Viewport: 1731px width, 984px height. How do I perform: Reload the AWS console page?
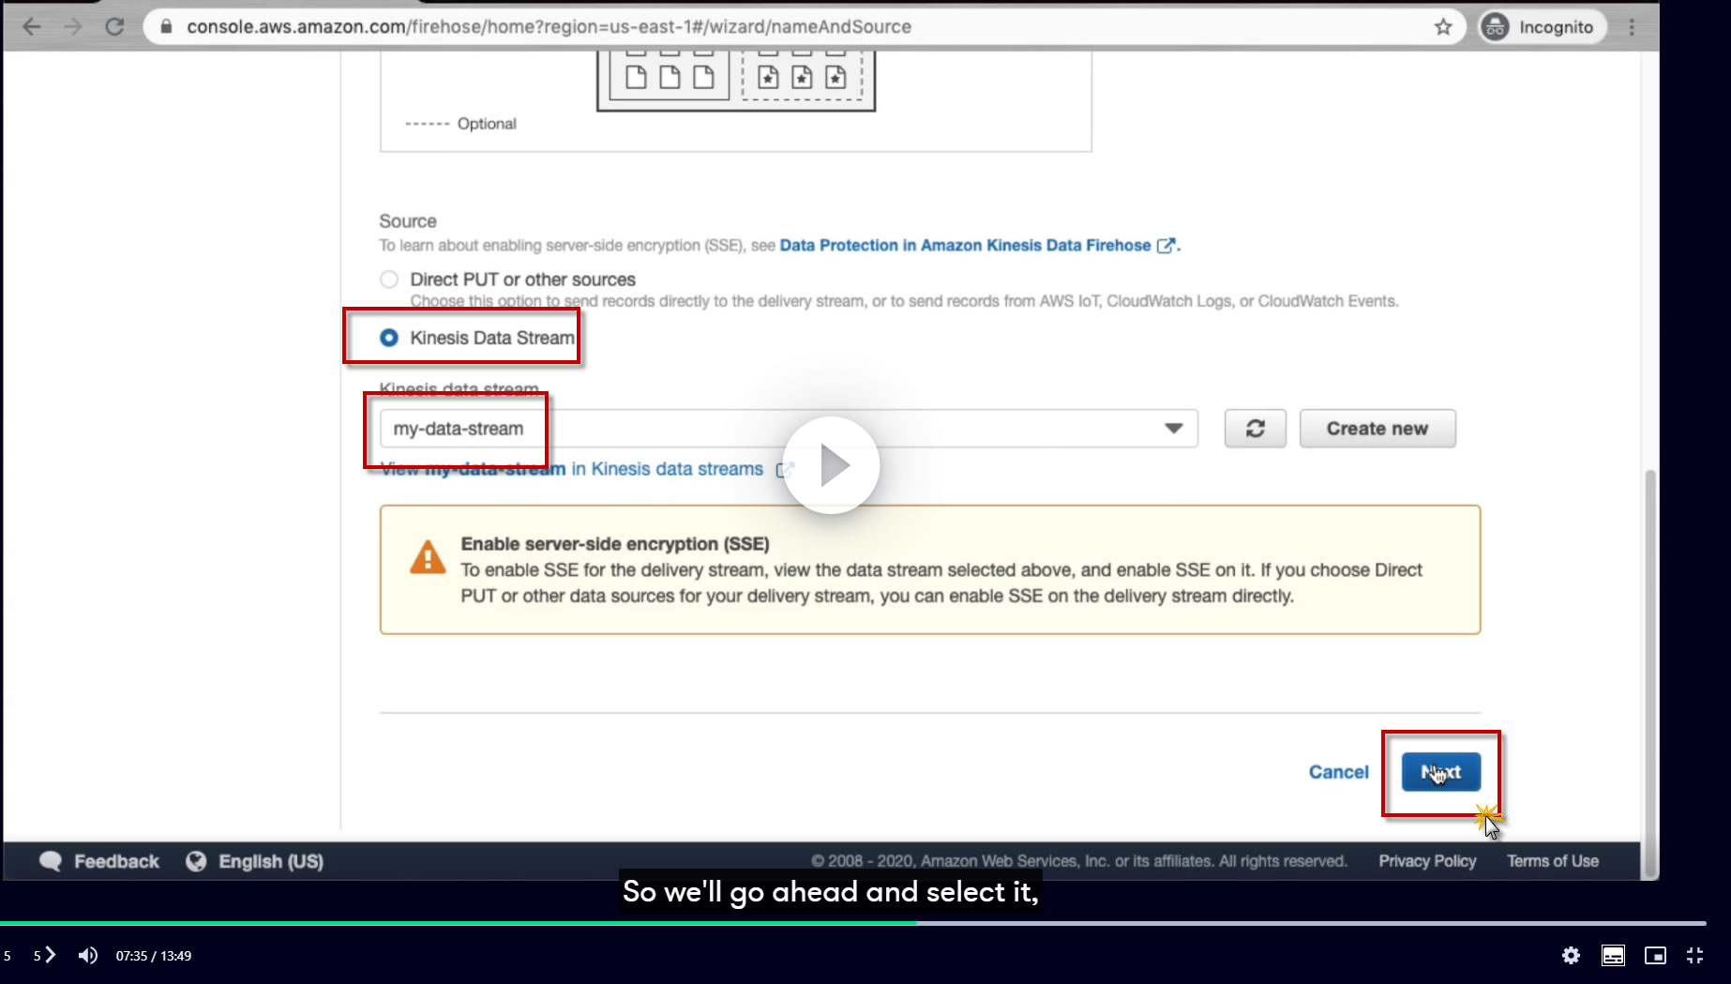pos(114,26)
